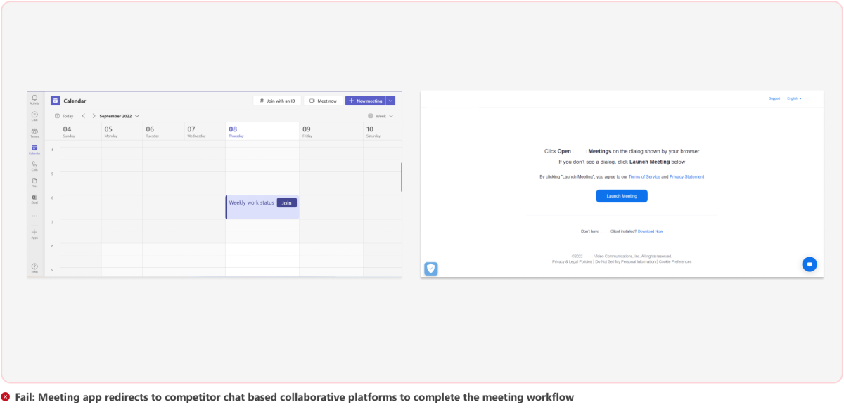Screen dimensions: 844x414
Task: Open the Activity feed
Action: coord(34,98)
